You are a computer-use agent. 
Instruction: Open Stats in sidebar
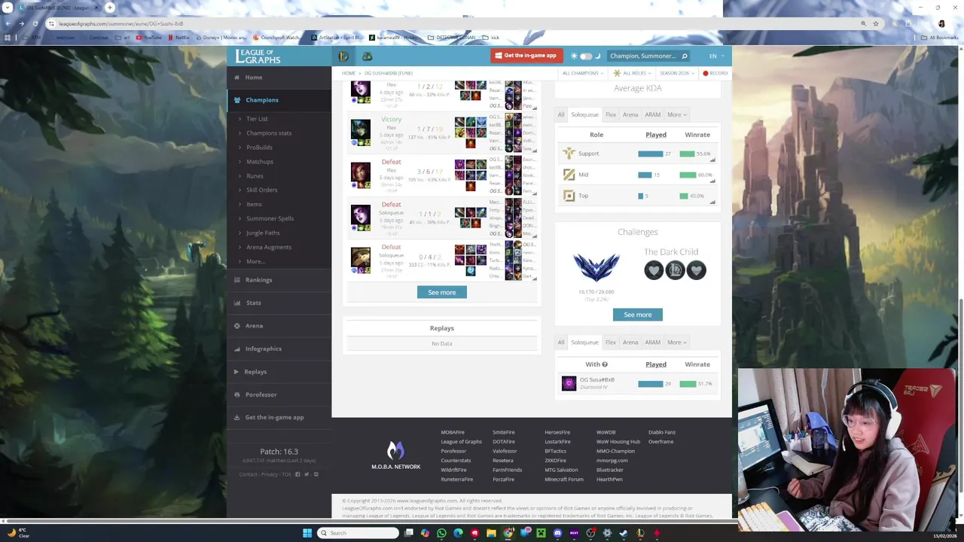click(x=253, y=303)
